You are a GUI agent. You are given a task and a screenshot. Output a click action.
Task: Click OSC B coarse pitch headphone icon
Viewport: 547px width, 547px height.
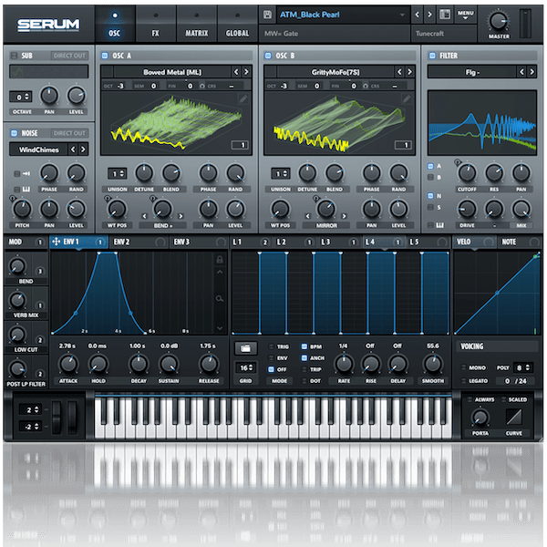click(366, 86)
